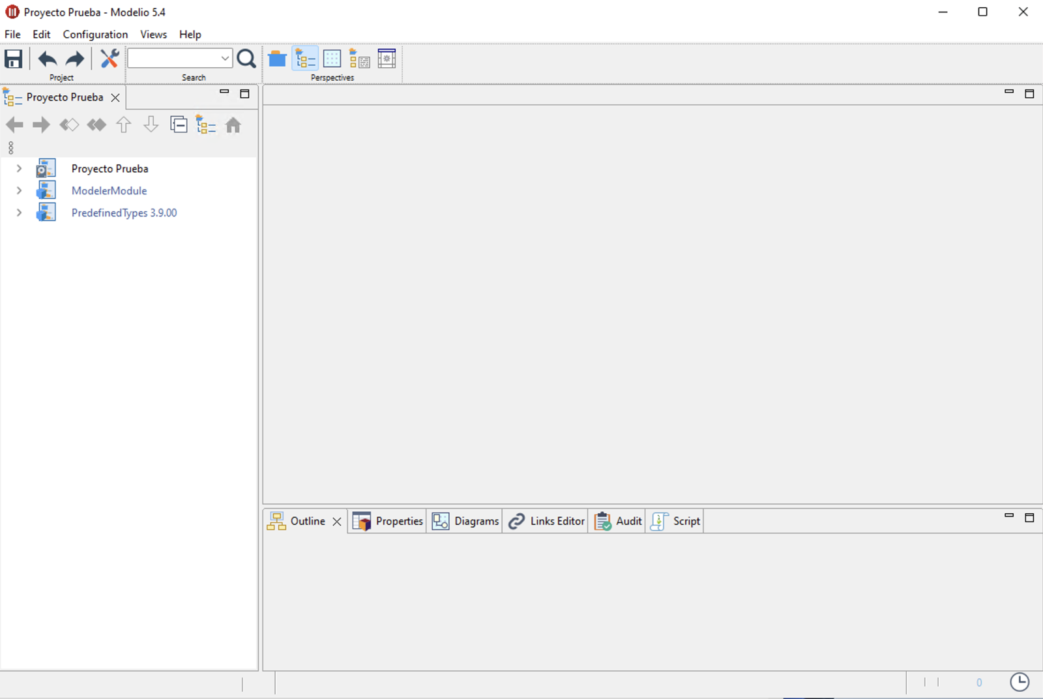Viewport: 1043px width, 699px height.
Task: Open the Configuration menu
Action: 95,35
